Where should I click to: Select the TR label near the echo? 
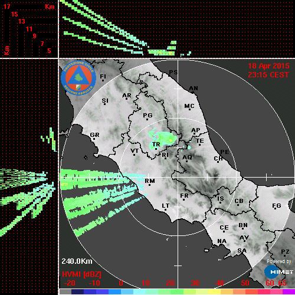pyautogui.click(x=156, y=145)
